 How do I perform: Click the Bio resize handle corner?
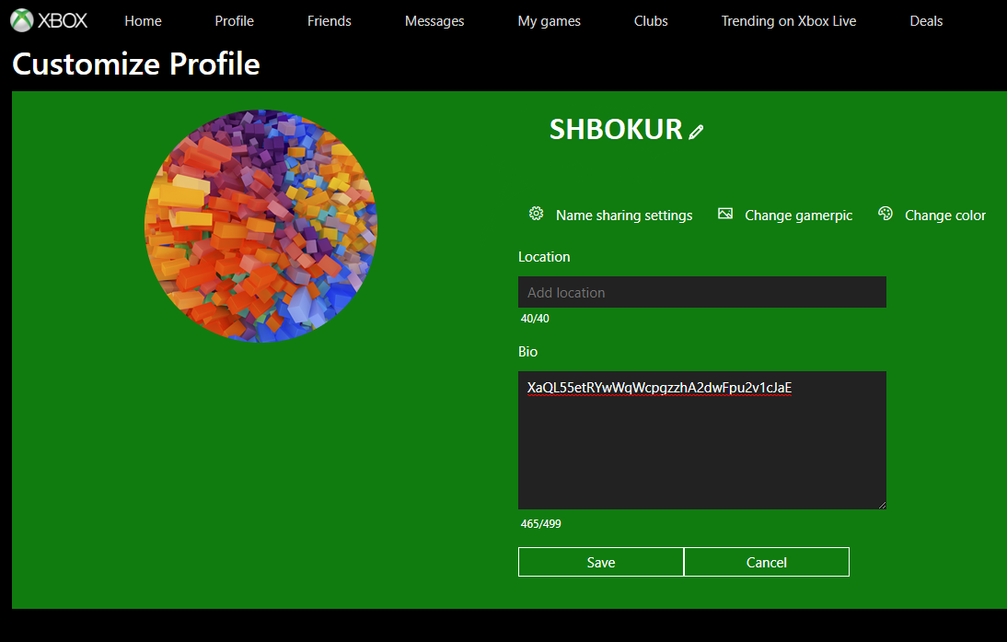tap(882, 505)
